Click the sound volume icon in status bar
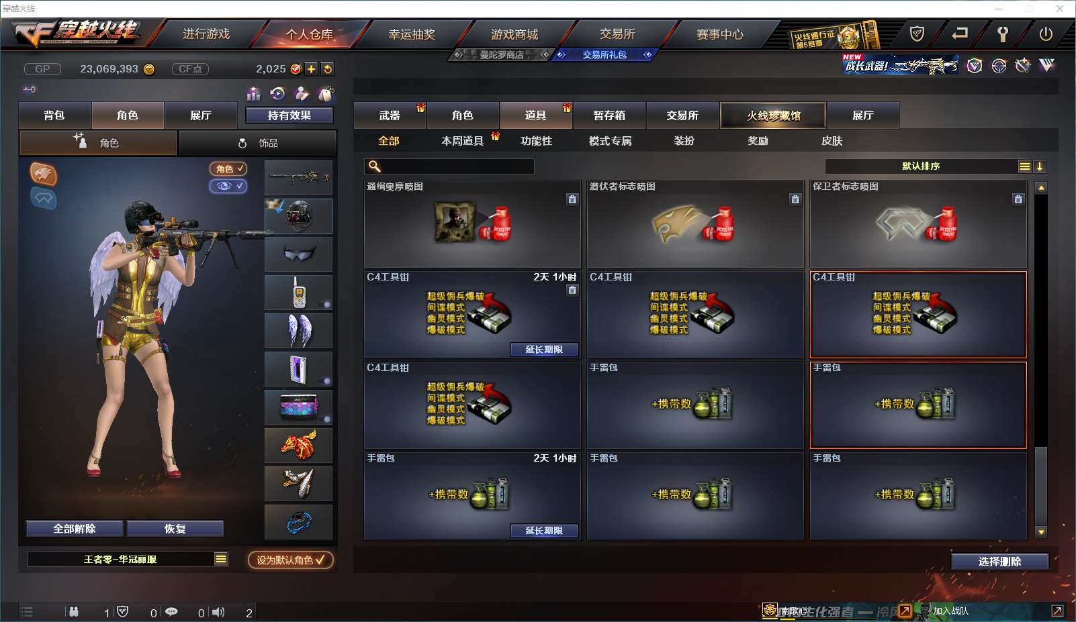 click(218, 612)
